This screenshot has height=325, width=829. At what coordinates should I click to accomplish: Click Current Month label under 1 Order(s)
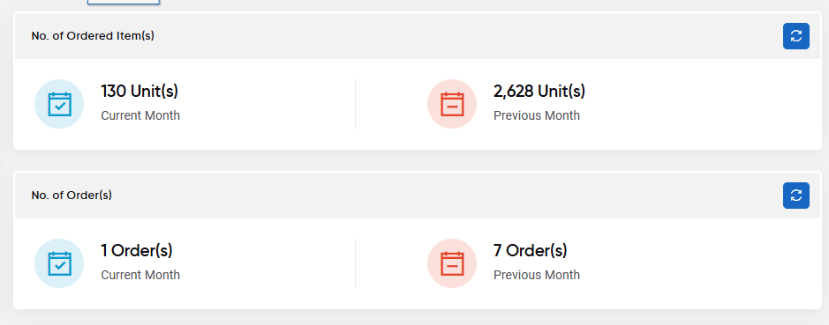(x=140, y=275)
